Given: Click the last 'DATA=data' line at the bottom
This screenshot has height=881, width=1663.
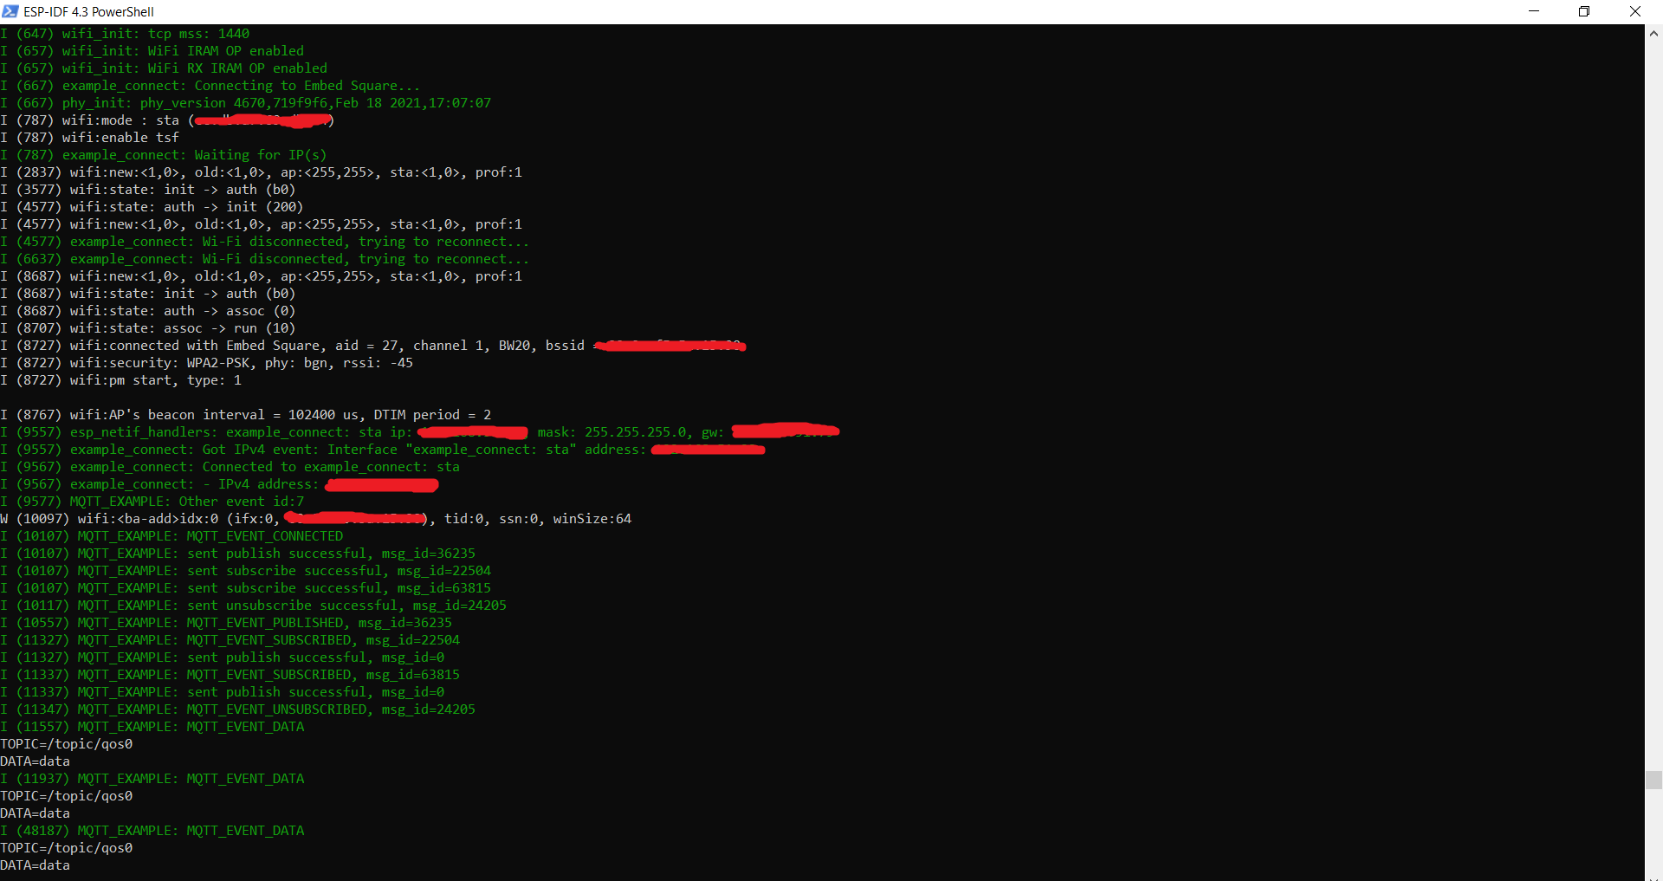Looking at the screenshot, I should (35, 865).
